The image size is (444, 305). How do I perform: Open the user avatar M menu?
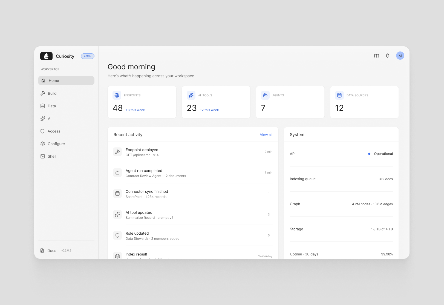(x=400, y=56)
